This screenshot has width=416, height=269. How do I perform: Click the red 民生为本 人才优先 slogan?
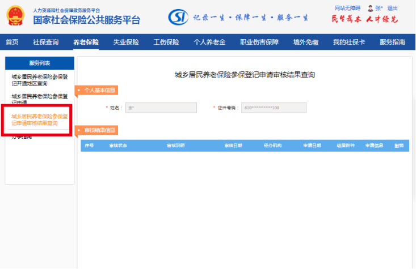click(x=365, y=20)
